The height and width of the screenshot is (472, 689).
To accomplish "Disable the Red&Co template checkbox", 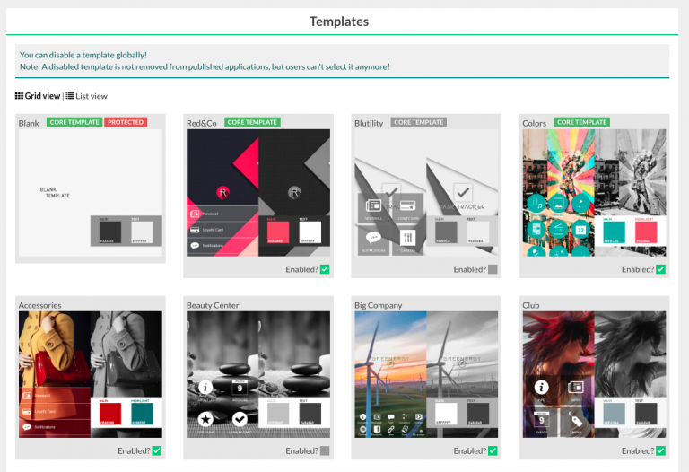I will coord(325,269).
